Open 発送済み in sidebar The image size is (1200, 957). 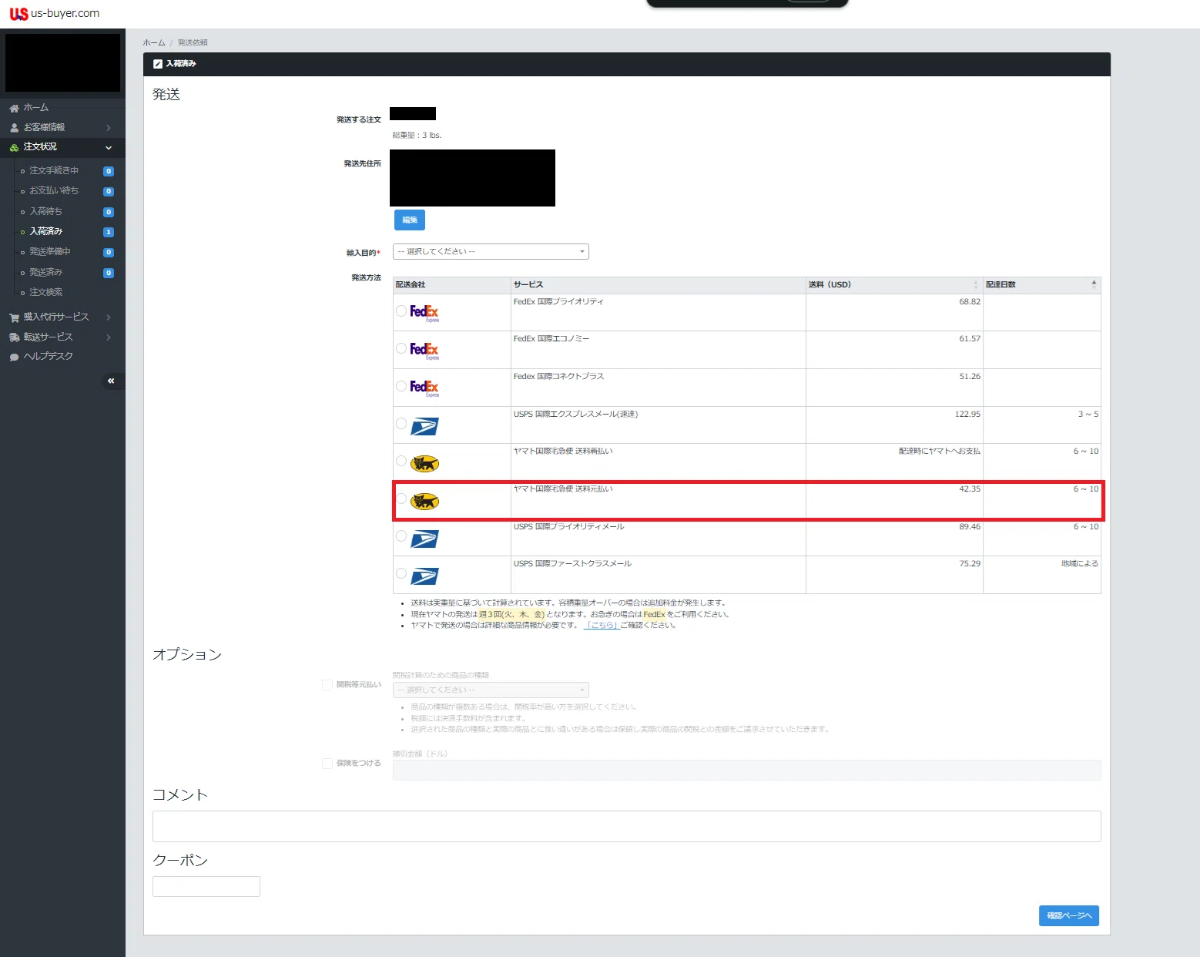(x=46, y=272)
